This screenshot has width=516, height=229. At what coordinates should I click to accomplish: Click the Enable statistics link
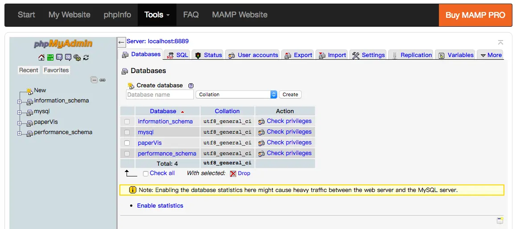[160, 205]
